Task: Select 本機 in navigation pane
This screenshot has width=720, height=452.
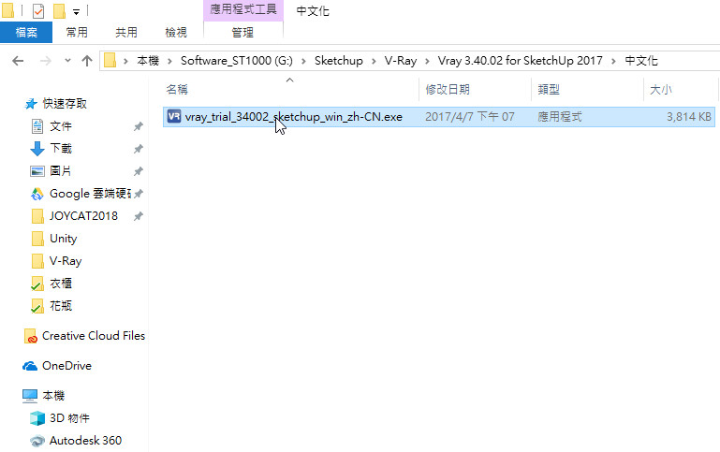Action: click(x=53, y=396)
